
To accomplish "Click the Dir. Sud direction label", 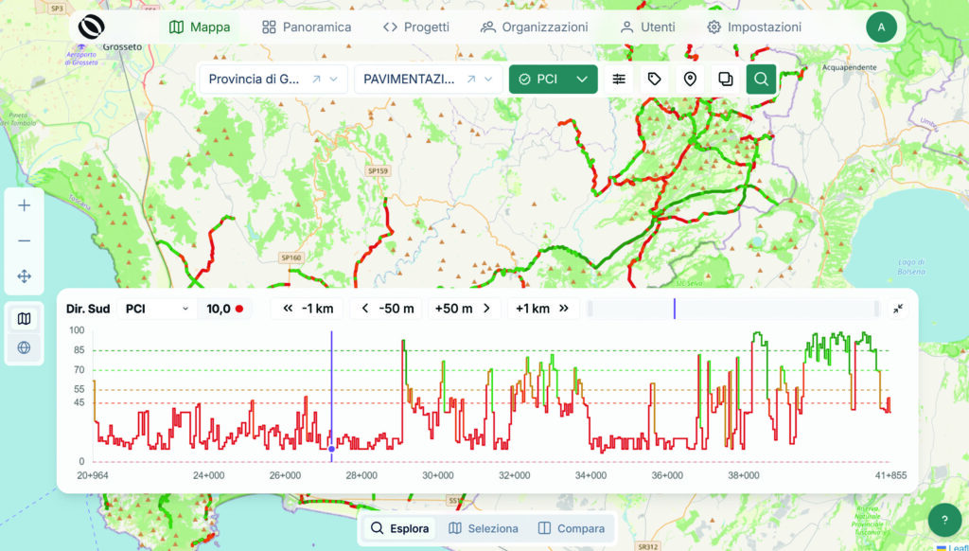I will (x=88, y=309).
